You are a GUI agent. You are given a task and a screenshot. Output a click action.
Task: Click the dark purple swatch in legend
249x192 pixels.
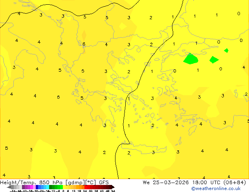23,187
